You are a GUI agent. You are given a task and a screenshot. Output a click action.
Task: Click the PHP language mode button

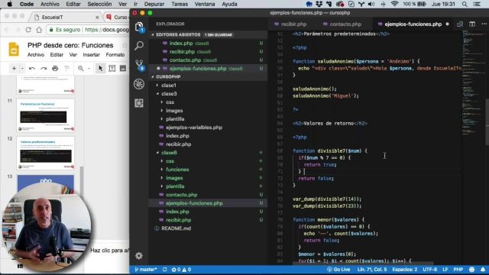coord(458,270)
